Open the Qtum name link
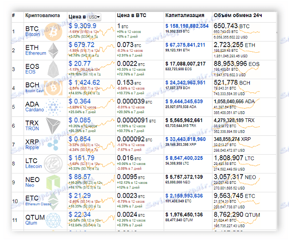This screenshot has height=243, width=289. coord(31,224)
